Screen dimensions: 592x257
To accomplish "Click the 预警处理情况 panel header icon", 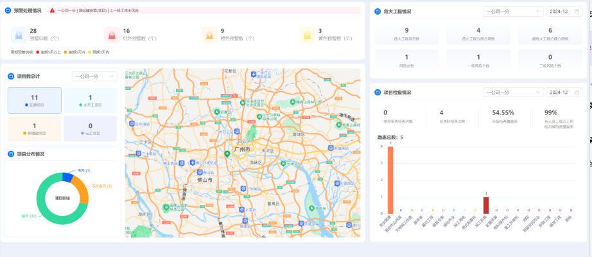I will 8,11.
